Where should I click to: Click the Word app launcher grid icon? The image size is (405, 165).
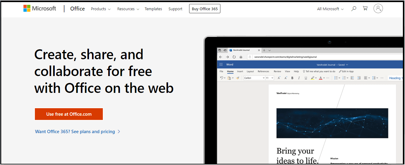tap(221, 64)
